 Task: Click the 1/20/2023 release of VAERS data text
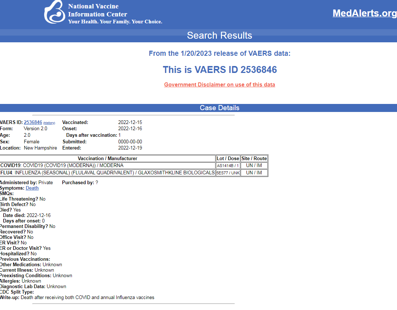coord(219,54)
